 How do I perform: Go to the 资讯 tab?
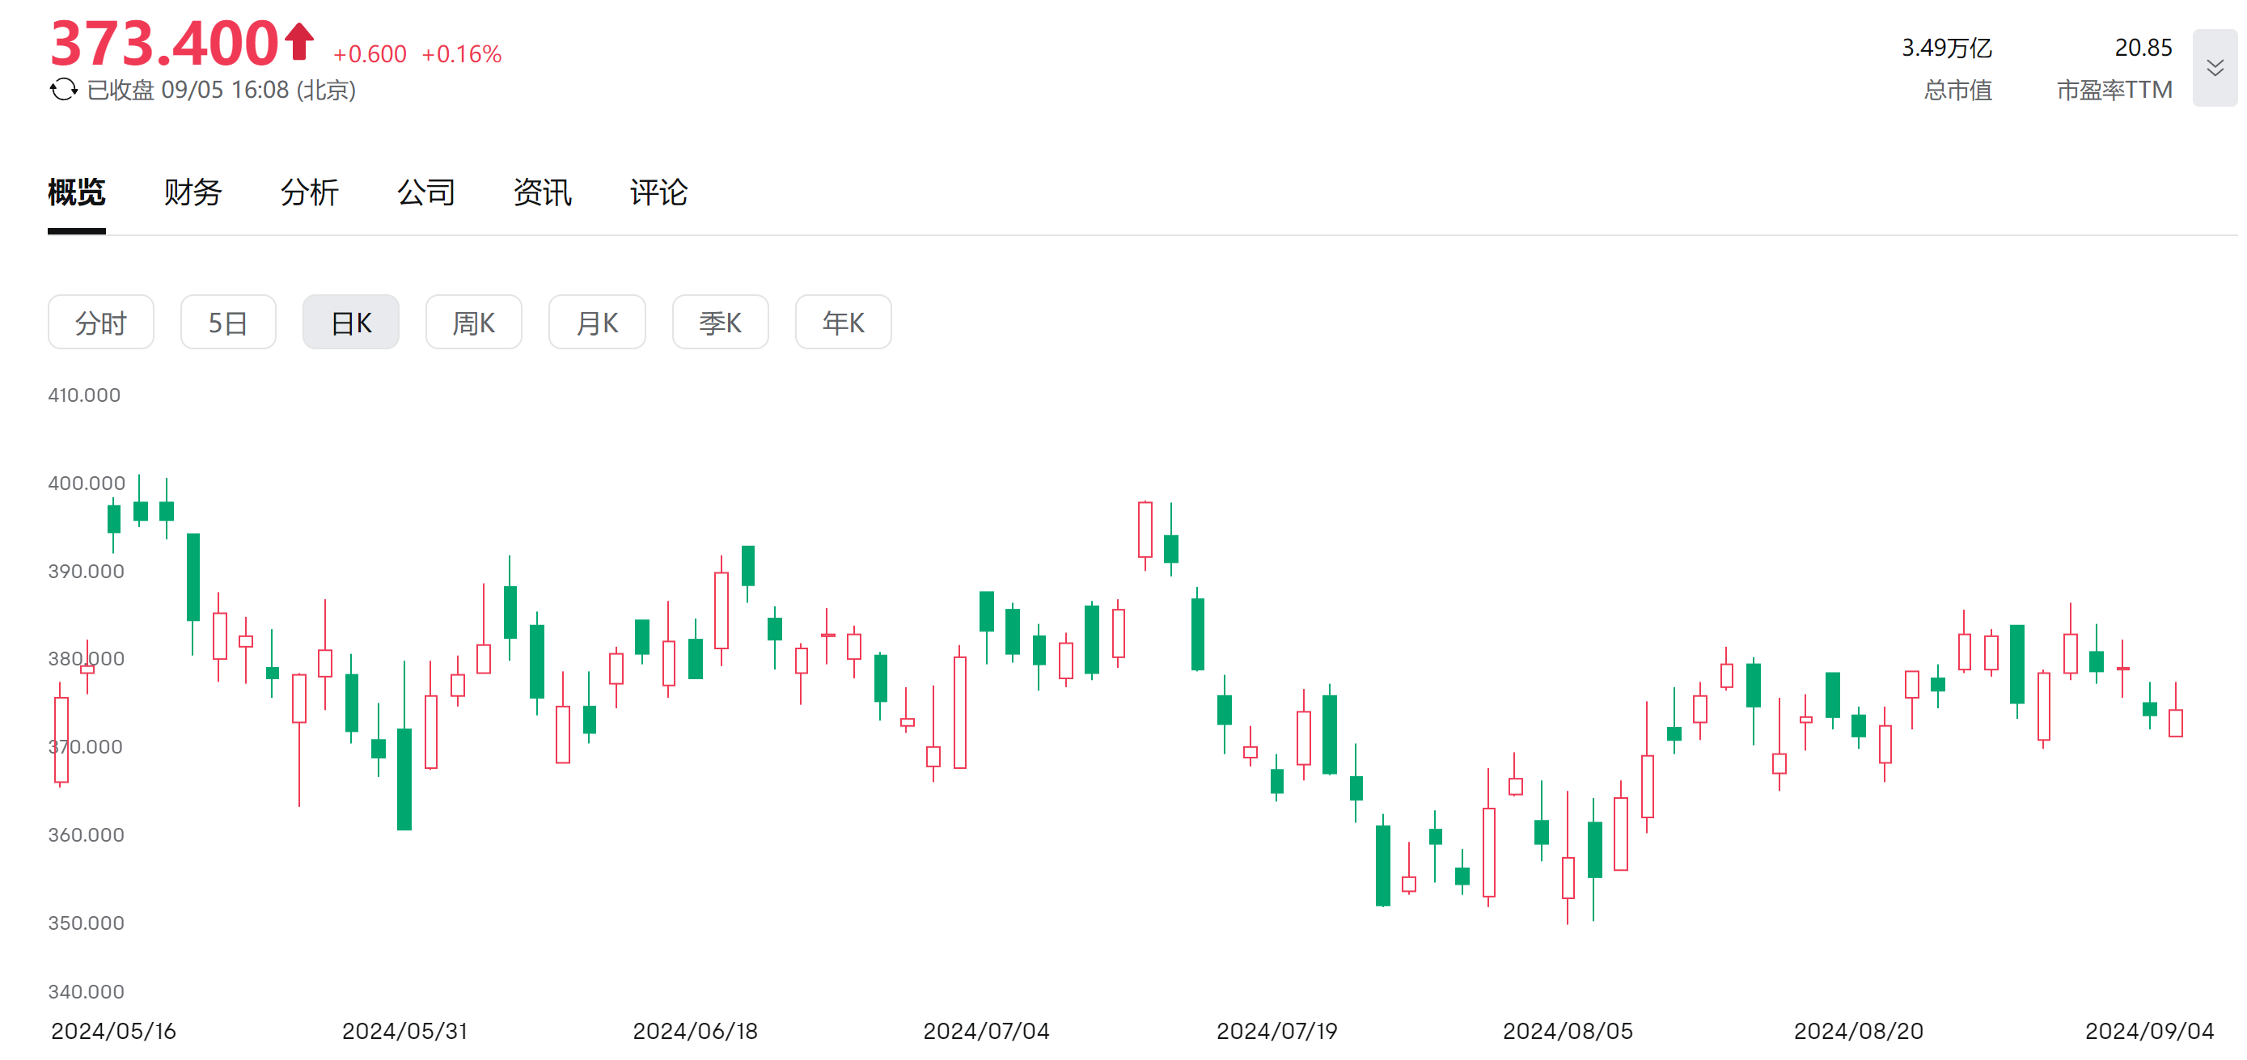pos(542,192)
